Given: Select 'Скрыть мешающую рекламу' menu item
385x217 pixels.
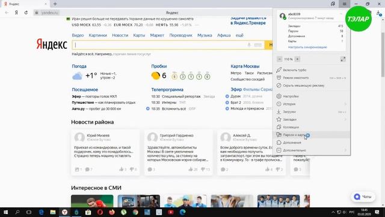Looking at the screenshot, I should 312,86.
